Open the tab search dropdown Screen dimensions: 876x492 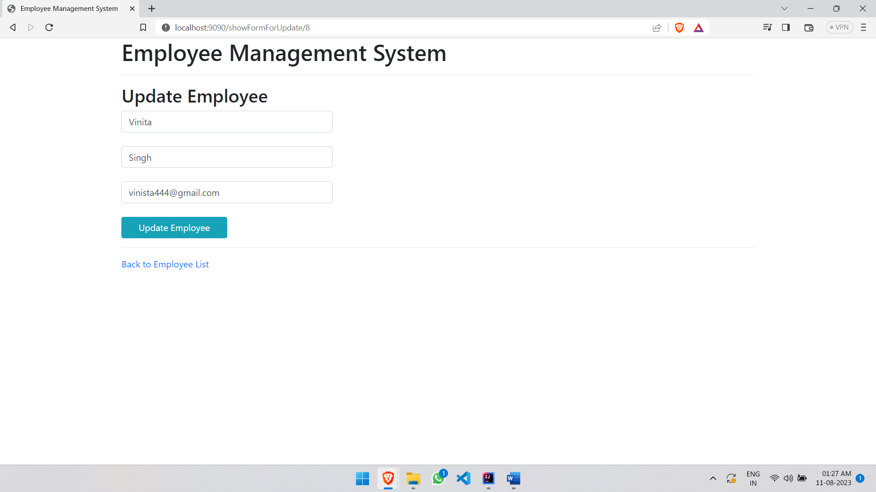[x=785, y=8]
